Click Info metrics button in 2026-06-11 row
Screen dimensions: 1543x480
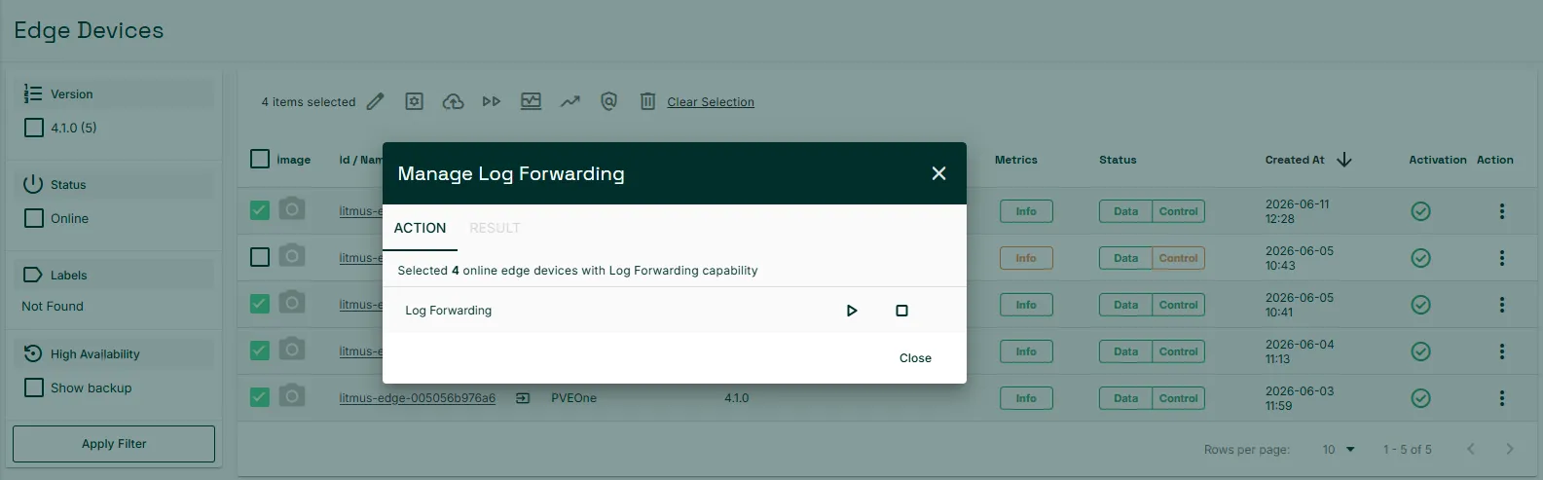point(1026,211)
